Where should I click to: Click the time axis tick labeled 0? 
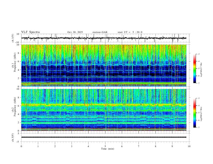click(21, 146)
